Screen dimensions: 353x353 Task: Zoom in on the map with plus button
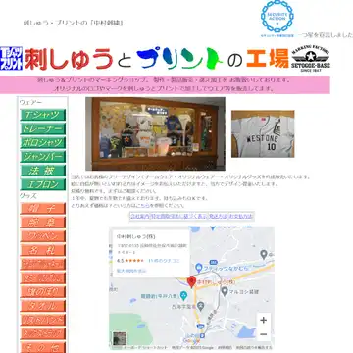[264, 320]
